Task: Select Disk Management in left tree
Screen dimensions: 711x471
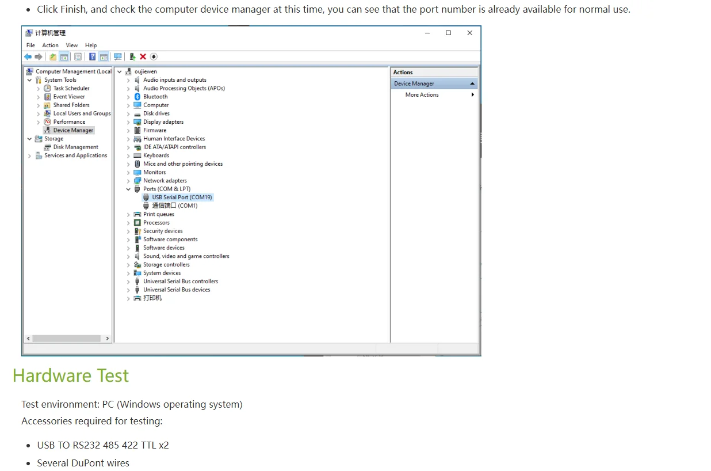Action: click(x=75, y=147)
